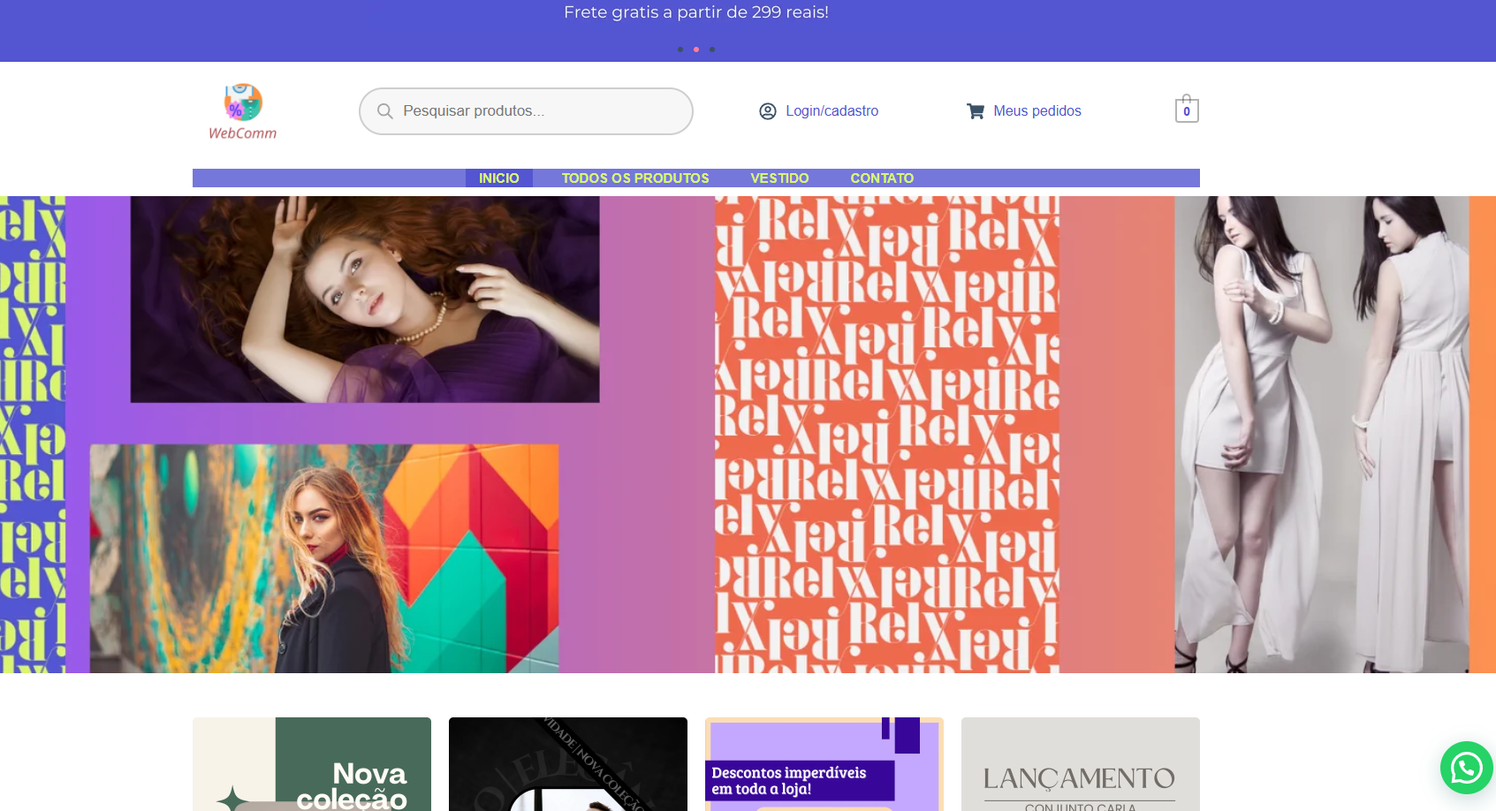
Task: Open the Meus pedidos link
Action: [1037, 111]
